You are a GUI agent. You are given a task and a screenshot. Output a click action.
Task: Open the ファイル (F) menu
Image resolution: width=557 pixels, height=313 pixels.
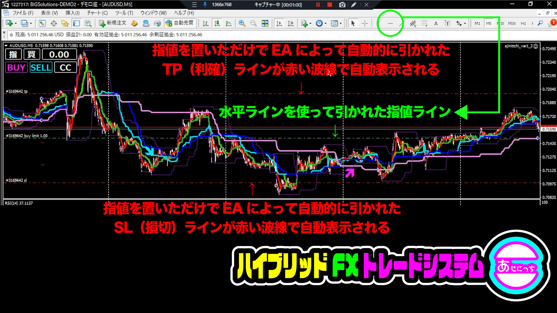pyautogui.click(x=23, y=13)
